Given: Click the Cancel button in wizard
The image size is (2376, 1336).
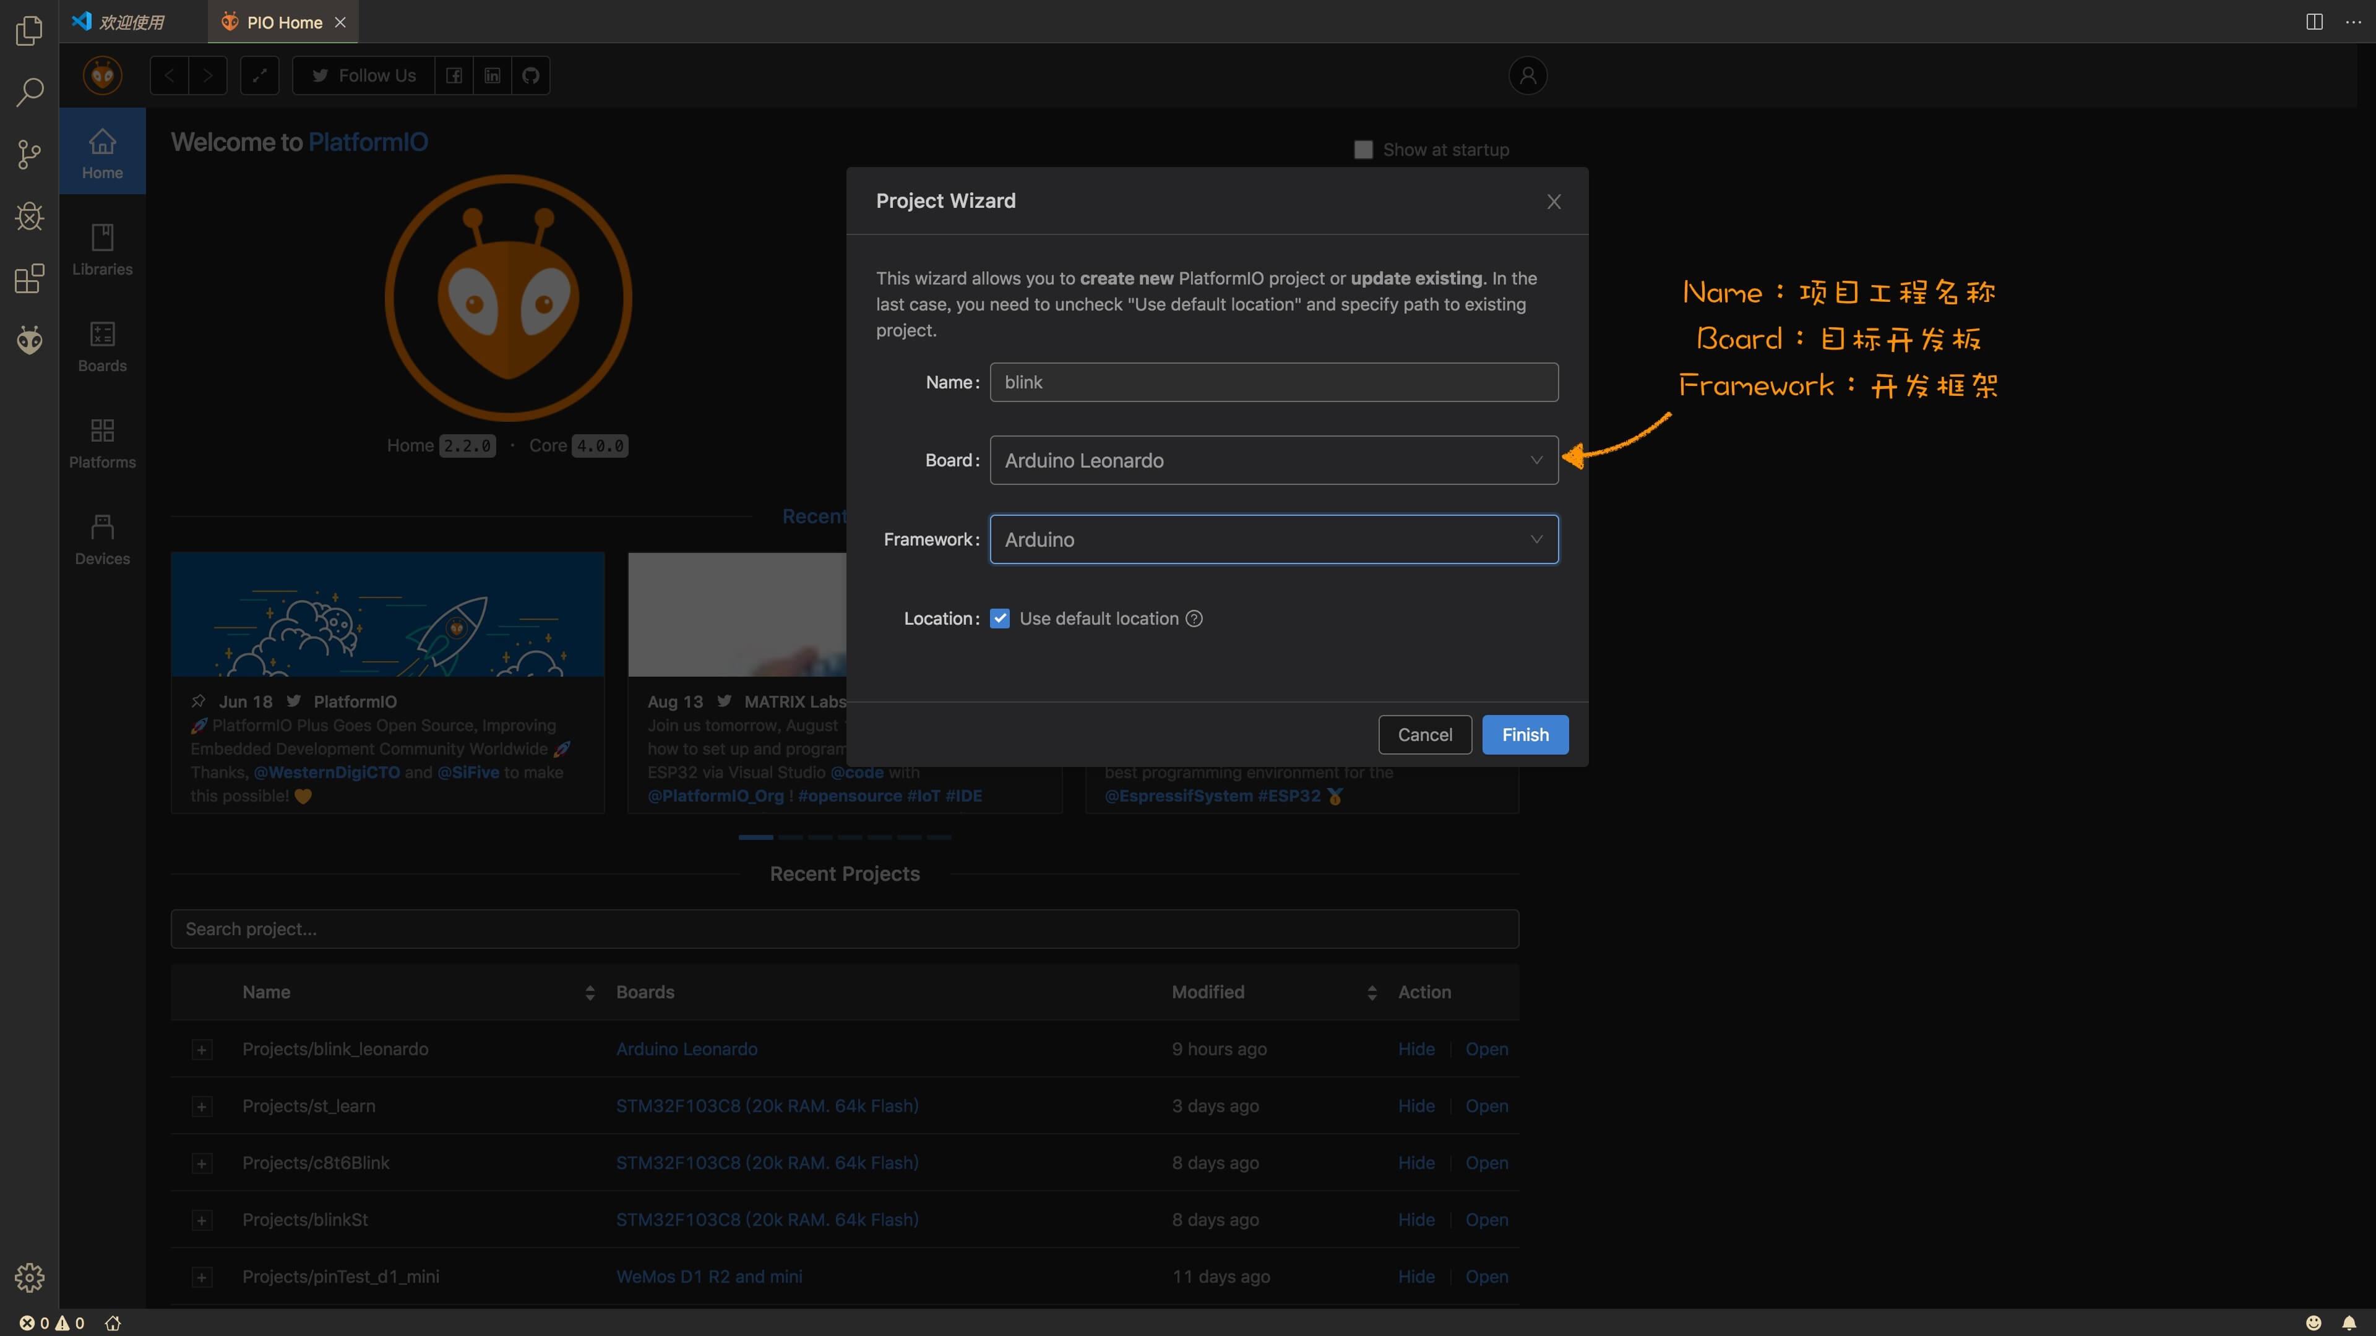Looking at the screenshot, I should pyautogui.click(x=1424, y=735).
